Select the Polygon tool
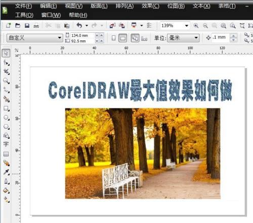The height and width of the screenshot is (223, 253). click(x=7, y=127)
